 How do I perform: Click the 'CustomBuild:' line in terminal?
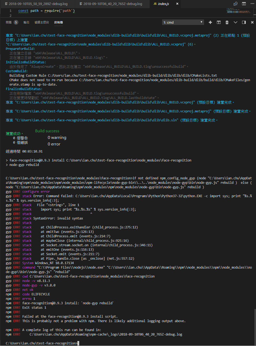pyautogui.click(x=17, y=71)
